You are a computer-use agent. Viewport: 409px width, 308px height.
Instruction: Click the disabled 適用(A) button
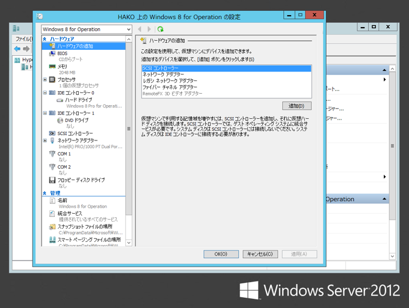coord(299,254)
